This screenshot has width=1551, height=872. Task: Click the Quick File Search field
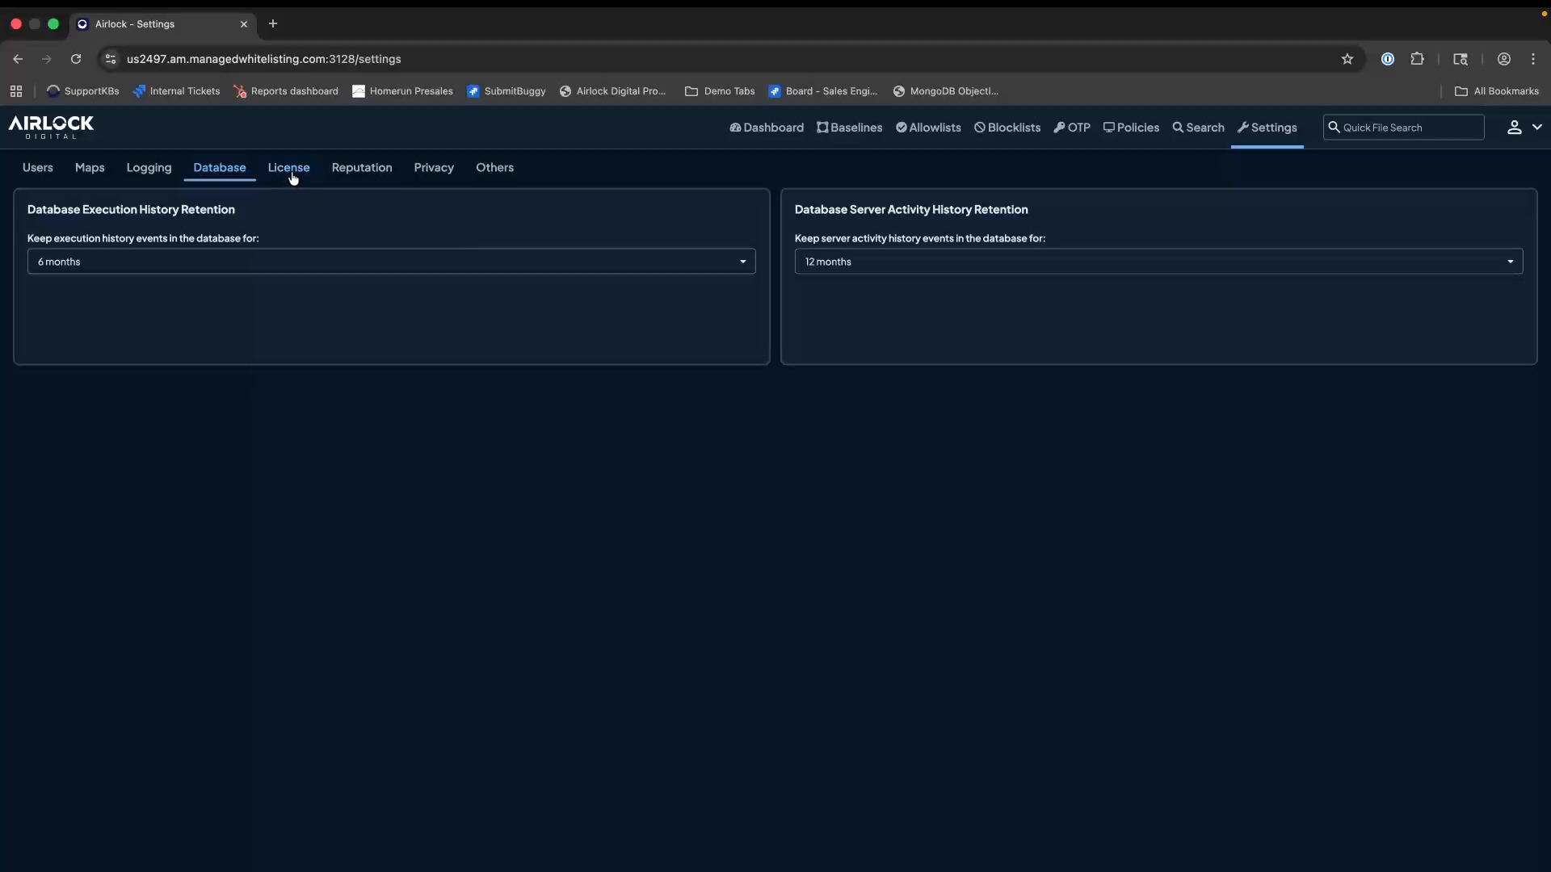(1404, 127)
